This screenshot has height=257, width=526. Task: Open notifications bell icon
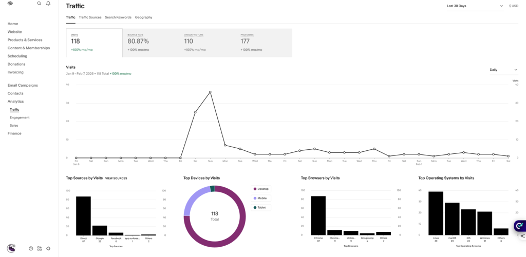48,3
